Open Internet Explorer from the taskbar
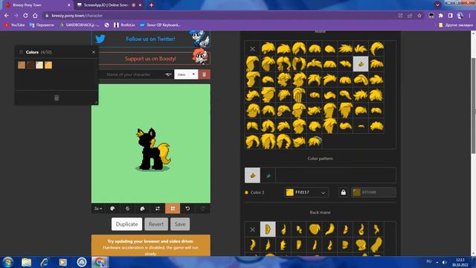 click(45, 262)
